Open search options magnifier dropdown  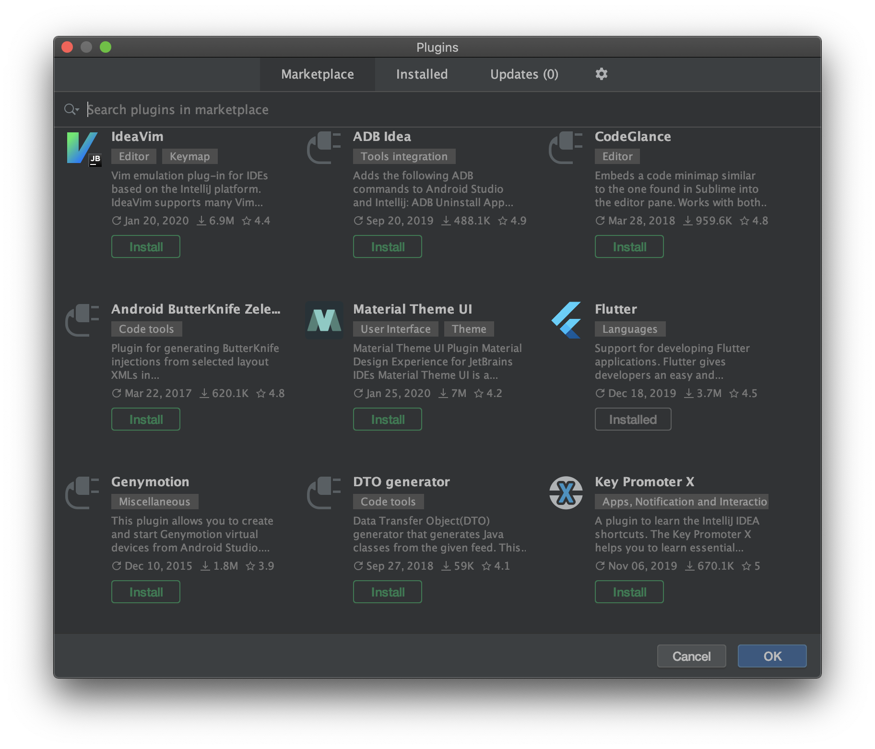[x=71, y=110]
